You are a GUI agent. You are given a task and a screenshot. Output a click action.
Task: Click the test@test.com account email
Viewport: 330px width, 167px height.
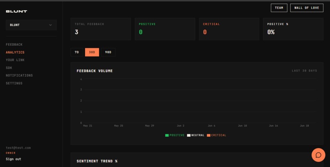coord(18,148)
